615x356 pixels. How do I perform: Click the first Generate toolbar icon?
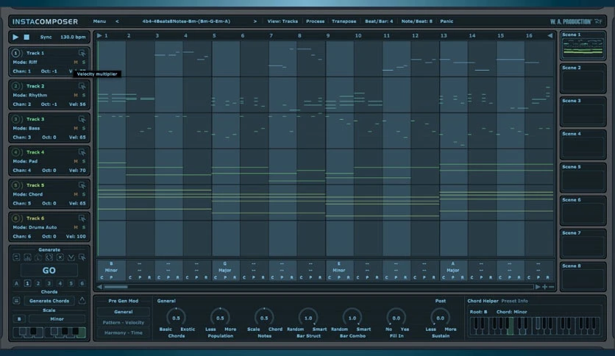[x=16, y=257]
